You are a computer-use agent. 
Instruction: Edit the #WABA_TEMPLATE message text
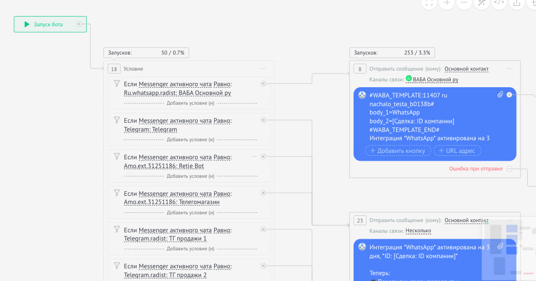[430, 117]
